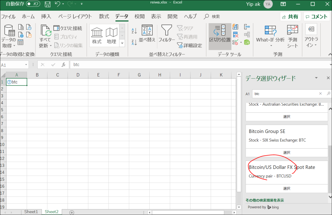Click その他の検索結果を表示 link
This screenshot has height=215, width=332.
coord(265,200)
